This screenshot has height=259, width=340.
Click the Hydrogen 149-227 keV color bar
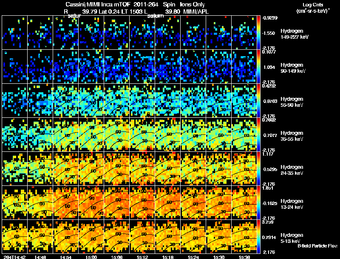[258, 32]
